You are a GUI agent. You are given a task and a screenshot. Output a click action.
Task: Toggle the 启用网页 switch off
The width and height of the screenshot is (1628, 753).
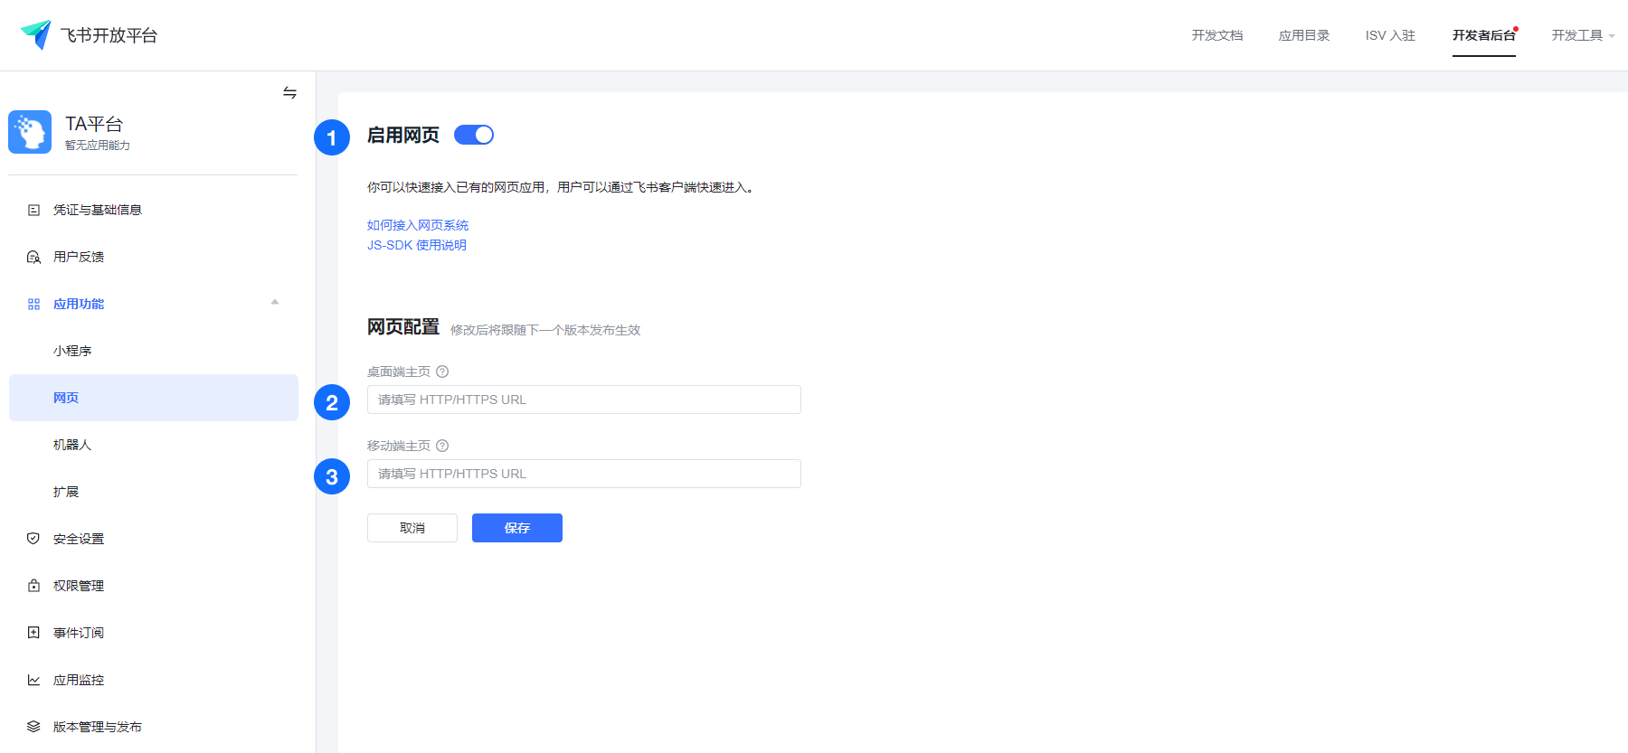(474, 135)
